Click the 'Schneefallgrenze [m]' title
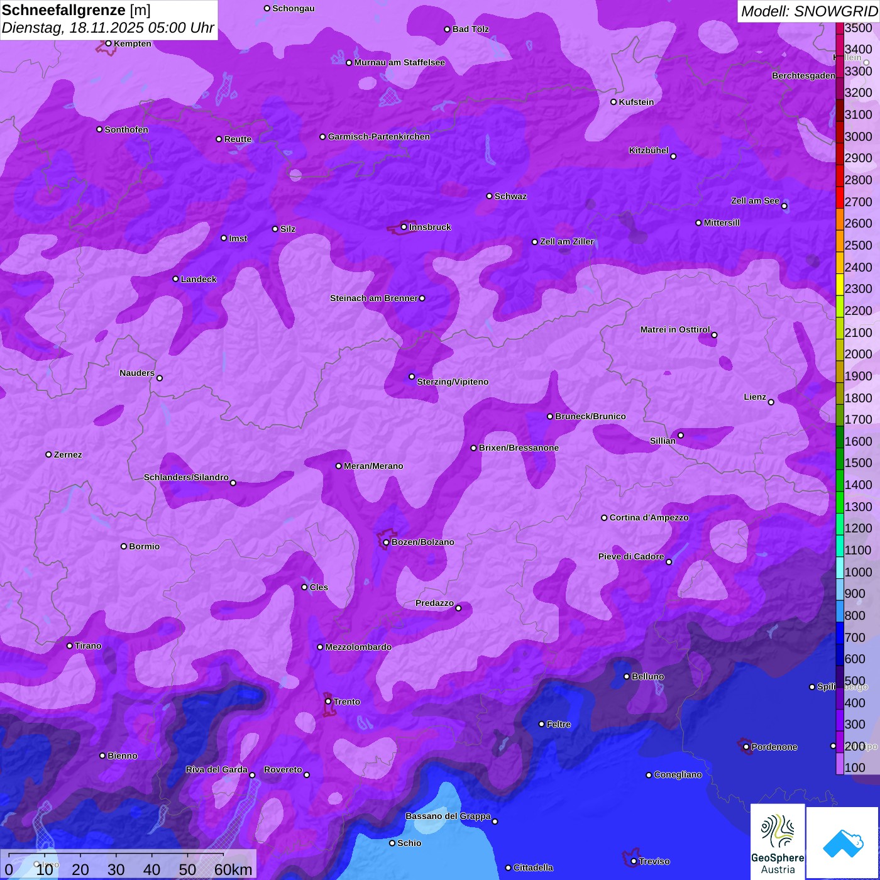Viewport: 880px width, 880px height. point(76,10)
